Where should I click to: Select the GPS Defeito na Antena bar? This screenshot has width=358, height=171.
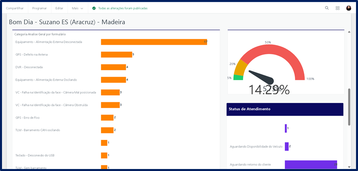pos(116,54)
